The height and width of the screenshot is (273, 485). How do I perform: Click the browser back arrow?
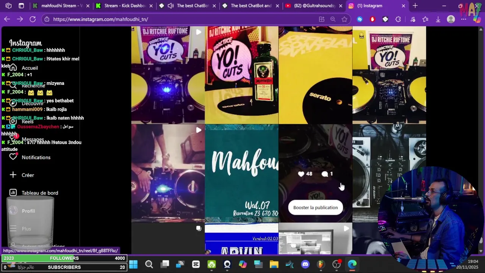click(7, 19)
